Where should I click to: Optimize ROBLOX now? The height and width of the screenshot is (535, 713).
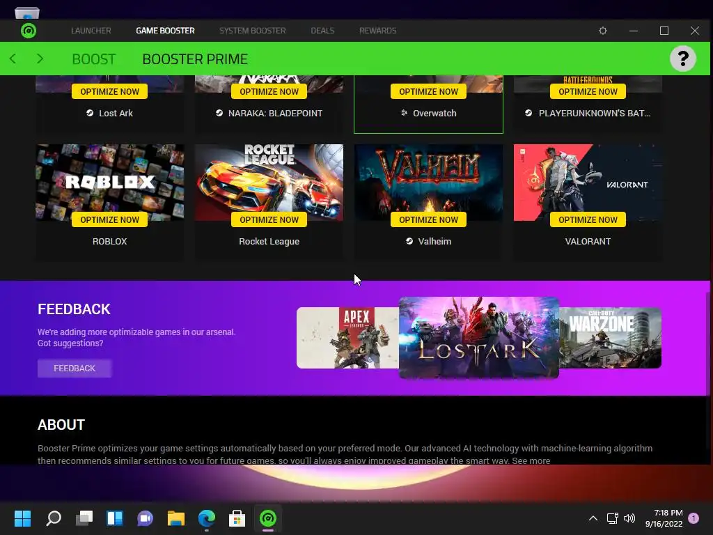[x=109, y=219]
